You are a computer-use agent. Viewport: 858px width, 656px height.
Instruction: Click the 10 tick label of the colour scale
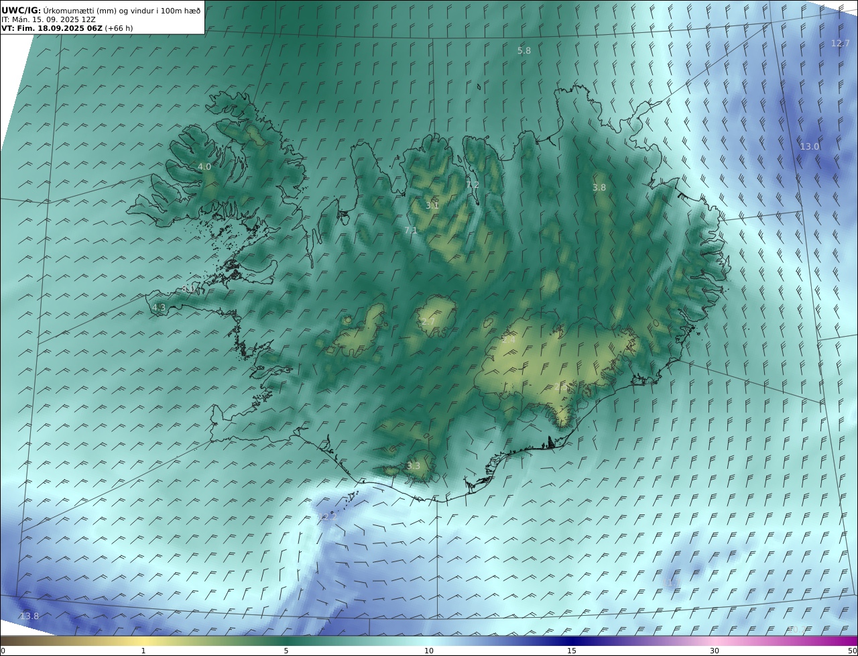click(x=429, y=651)
